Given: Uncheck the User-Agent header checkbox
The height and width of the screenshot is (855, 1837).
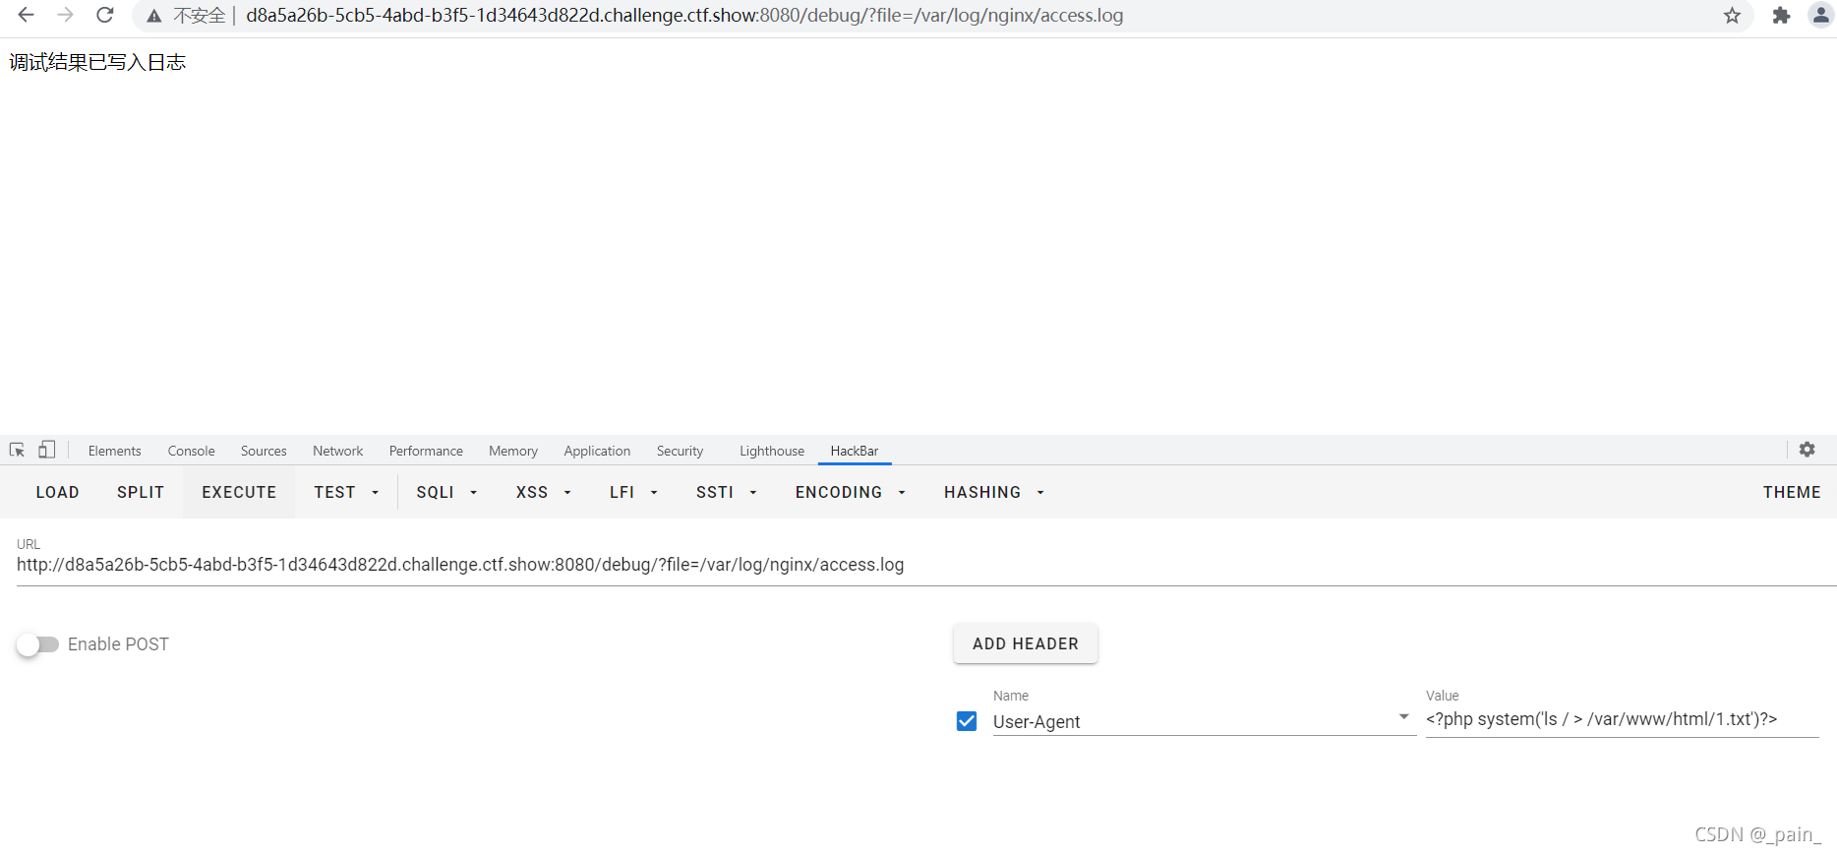Looking at the screenshot, I should click(967, 721).
